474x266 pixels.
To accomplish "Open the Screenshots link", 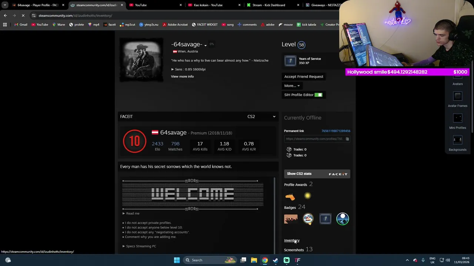I will [x=294, y=250].
